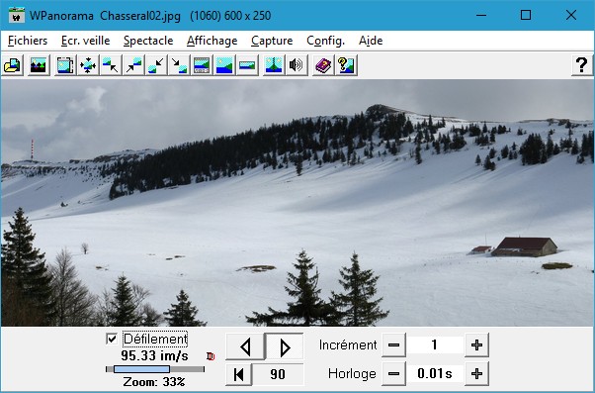This screenshot has width=595, height=393.
Task: Click the image-with-frame toolbar icon
Action: (65, 65)
